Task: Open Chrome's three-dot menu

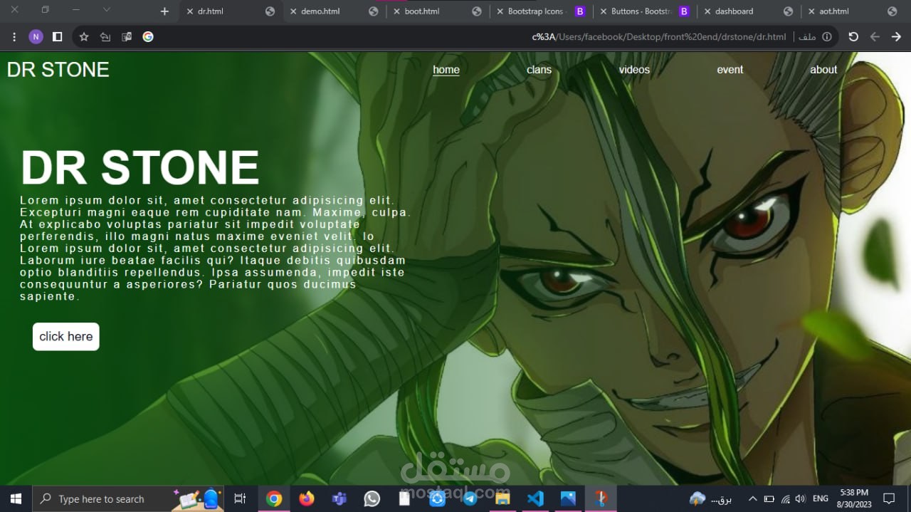Action: tap(14, 36)
